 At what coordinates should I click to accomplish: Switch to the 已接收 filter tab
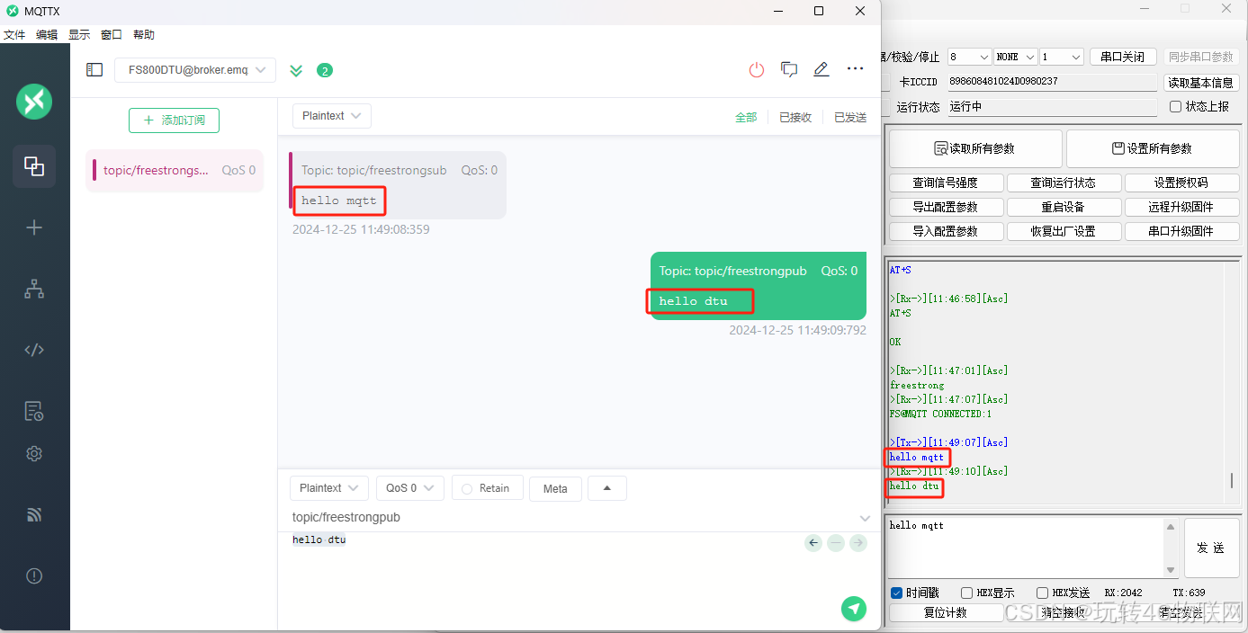795,118
